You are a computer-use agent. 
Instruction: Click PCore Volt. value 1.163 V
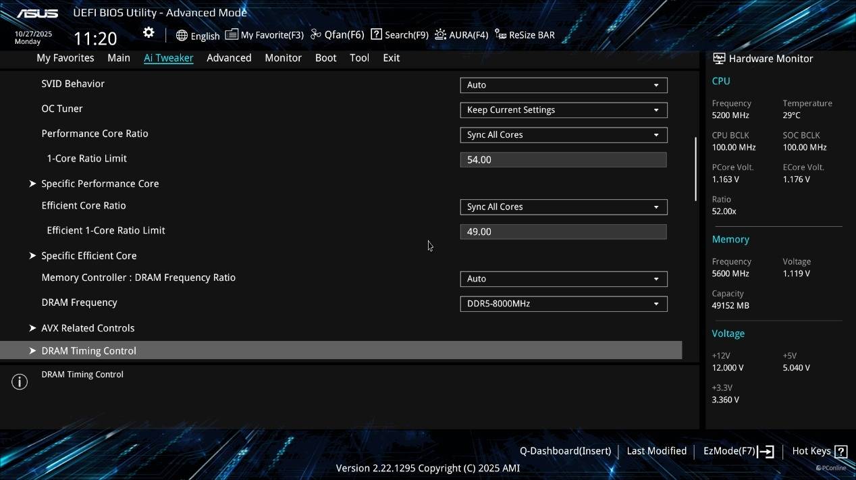725,180
